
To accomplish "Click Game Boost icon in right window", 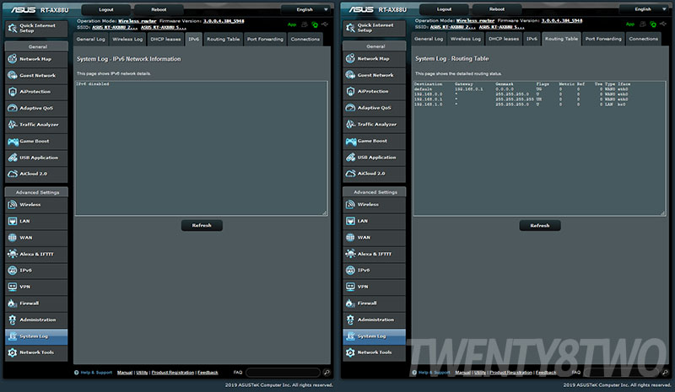I will pyautogui.click(x=350, y=141).
